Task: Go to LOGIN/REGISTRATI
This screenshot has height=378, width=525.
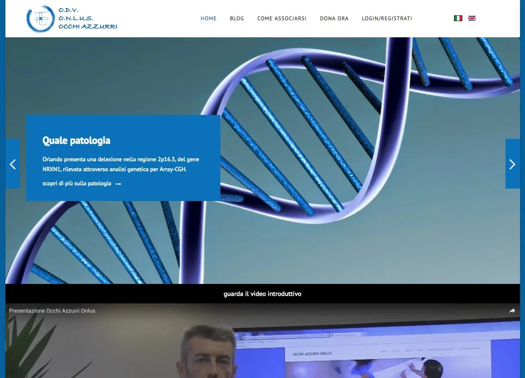Action: click(x=387, y=19)
